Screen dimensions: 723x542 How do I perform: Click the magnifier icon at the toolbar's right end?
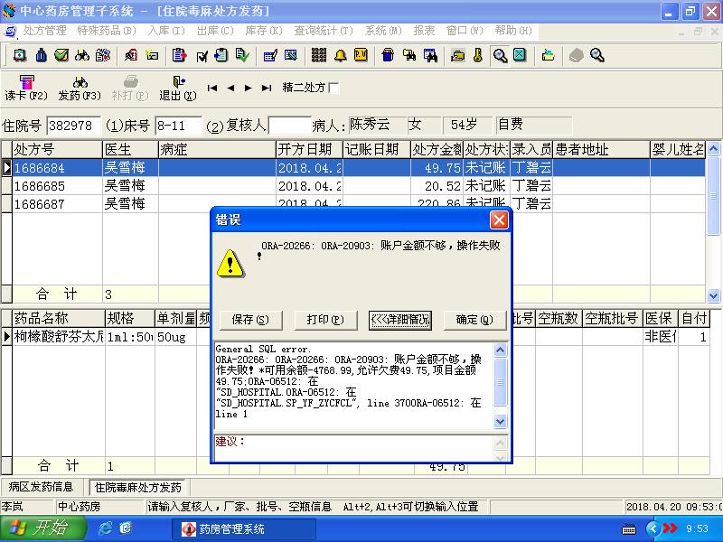597,55
